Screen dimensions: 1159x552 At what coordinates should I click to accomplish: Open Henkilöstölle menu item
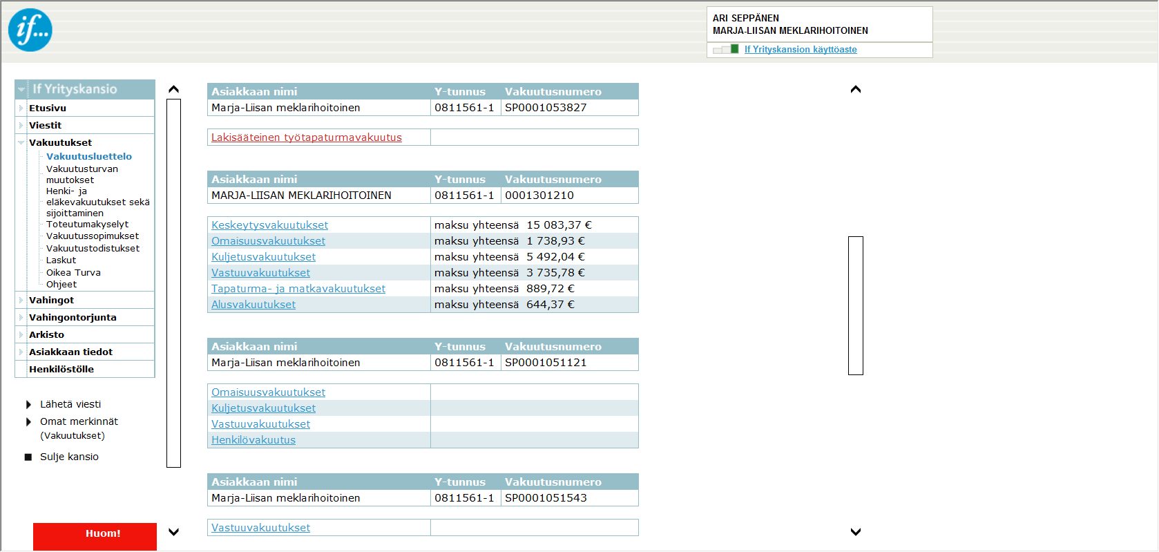[61, 369]
